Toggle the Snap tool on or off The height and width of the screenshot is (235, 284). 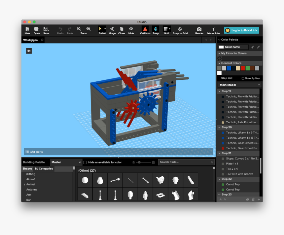click(x=155, y=29)
